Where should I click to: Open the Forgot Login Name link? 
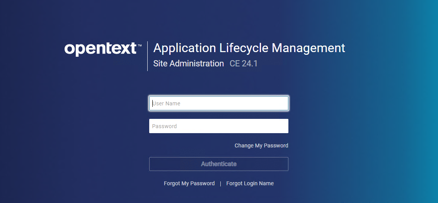click(250, 183)
